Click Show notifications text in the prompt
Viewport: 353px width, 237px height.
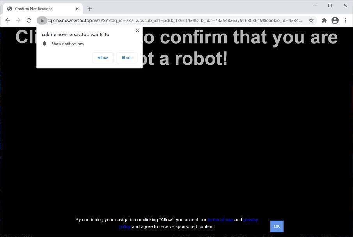point(68,44)
